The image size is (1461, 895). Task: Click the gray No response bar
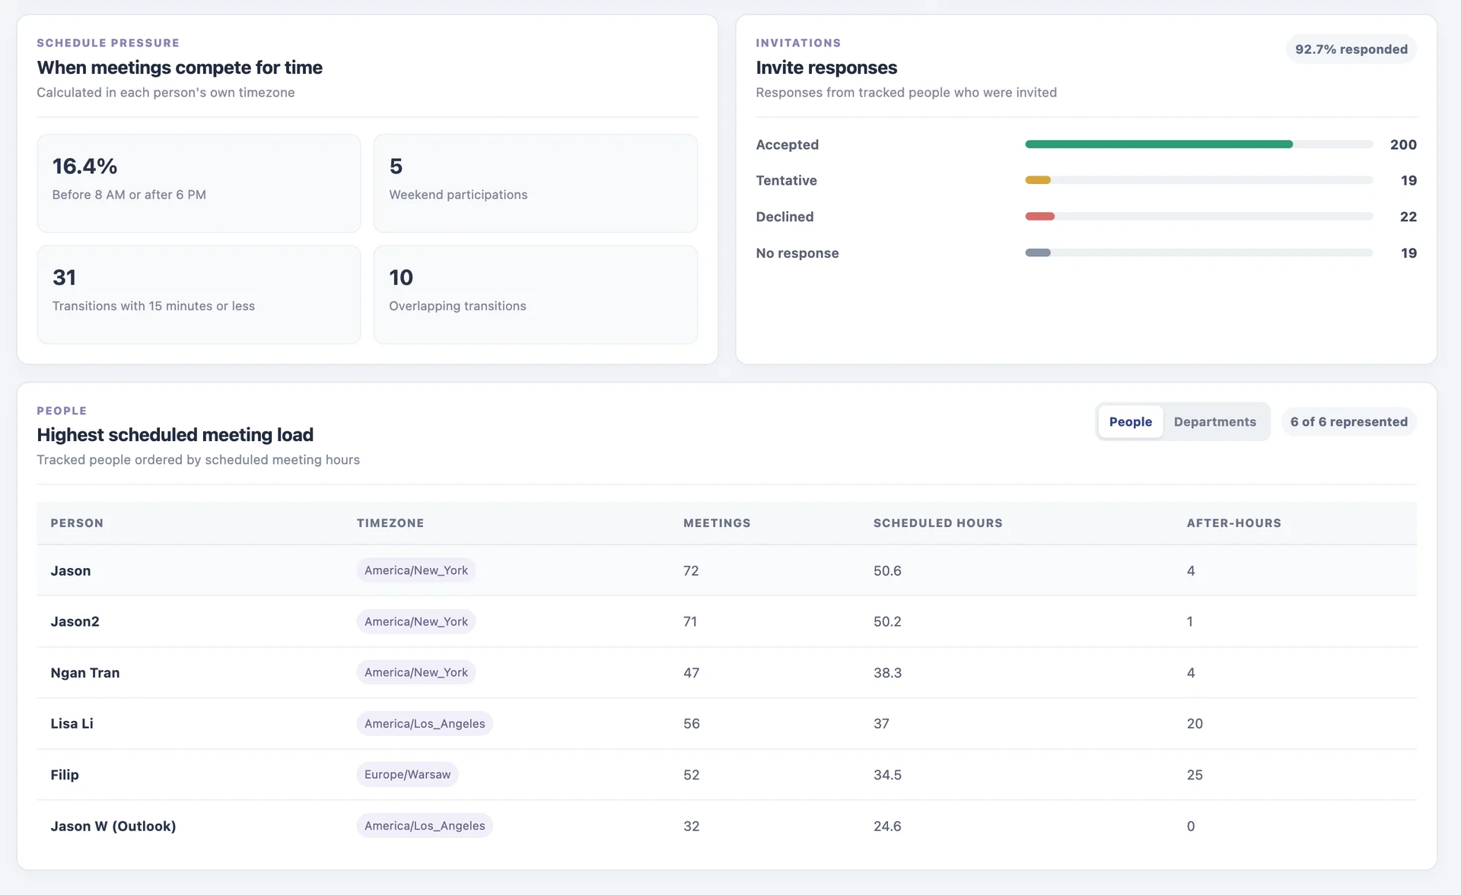click(x=1198, y=252)
